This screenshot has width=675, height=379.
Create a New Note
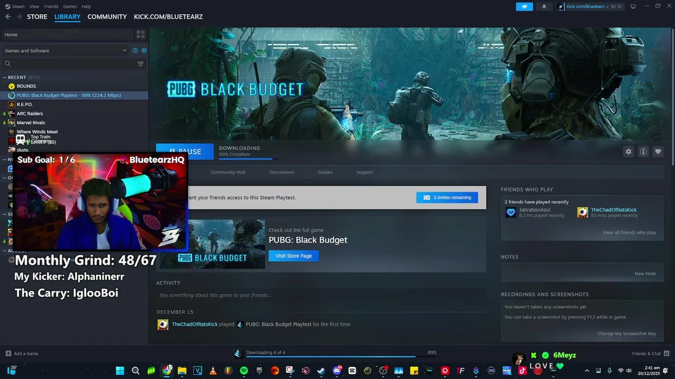[645, 274]
